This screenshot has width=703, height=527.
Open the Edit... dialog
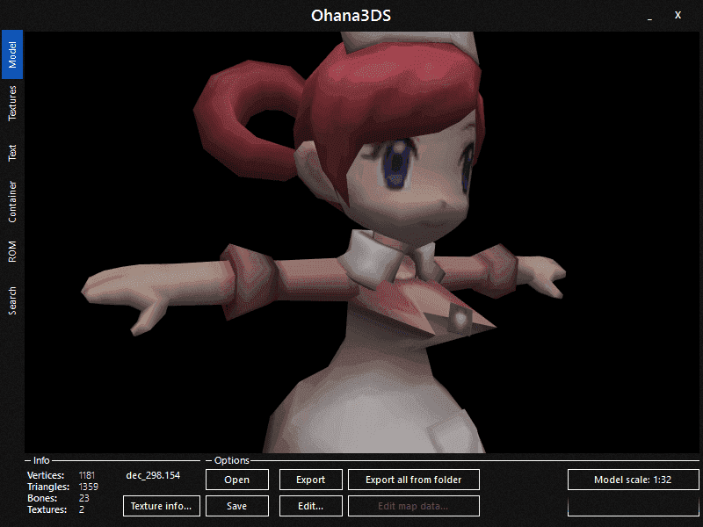tap(311, 506)
